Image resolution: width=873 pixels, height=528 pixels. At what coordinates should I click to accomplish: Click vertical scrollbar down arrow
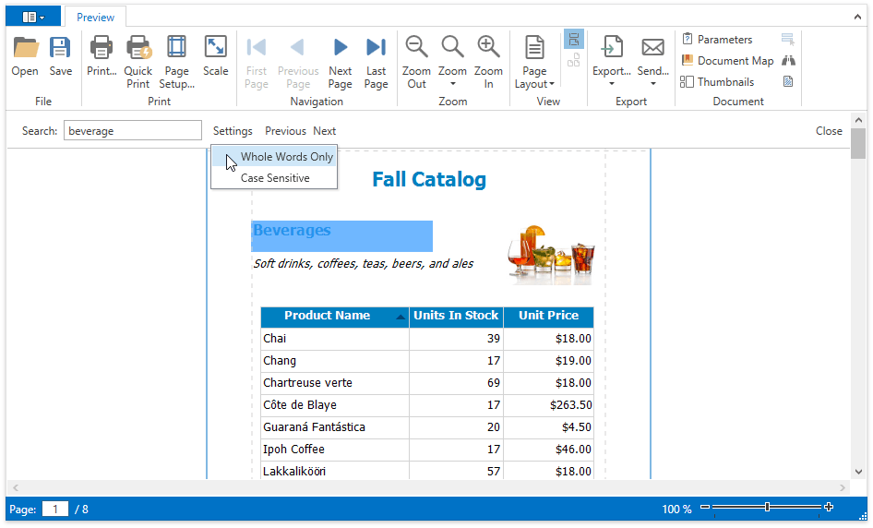pos(858,472)
